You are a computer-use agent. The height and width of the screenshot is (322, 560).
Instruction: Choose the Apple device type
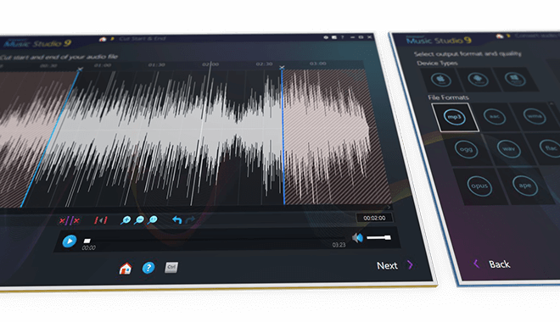click(x=441, y=80)
